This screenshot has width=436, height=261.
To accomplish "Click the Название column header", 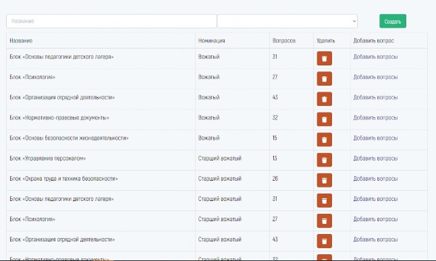I will click(x=21, y=40).
